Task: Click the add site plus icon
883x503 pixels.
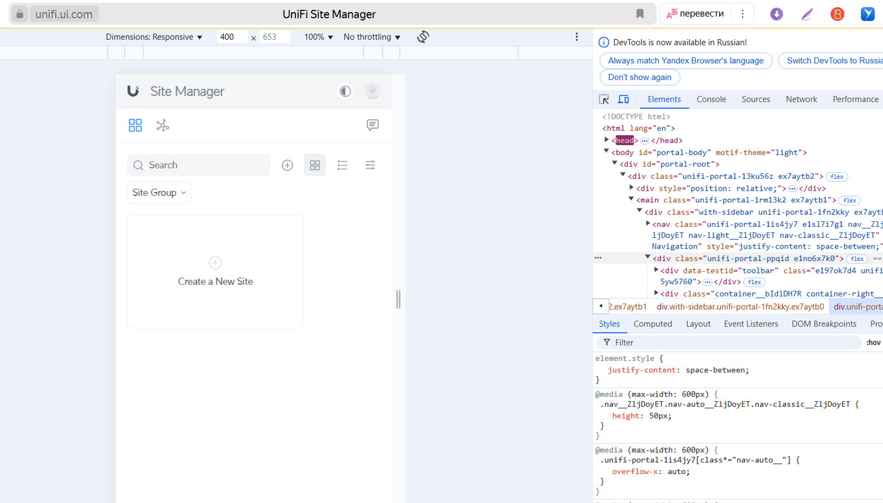Action: click(287, 165)
